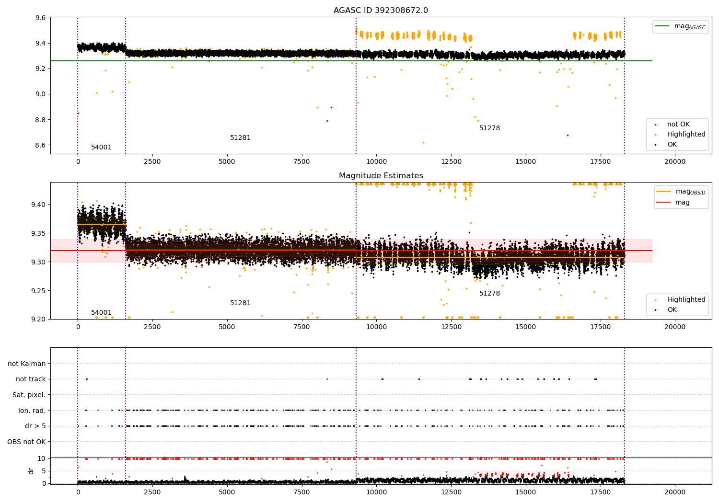Click the 'dr' axis label of bottom plot
The image size is (719, 503).
click(x=31, y=471)
